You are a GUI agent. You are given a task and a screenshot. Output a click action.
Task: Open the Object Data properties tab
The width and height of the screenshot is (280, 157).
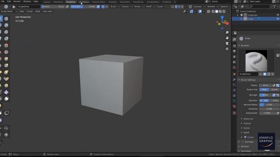point(234,101)
